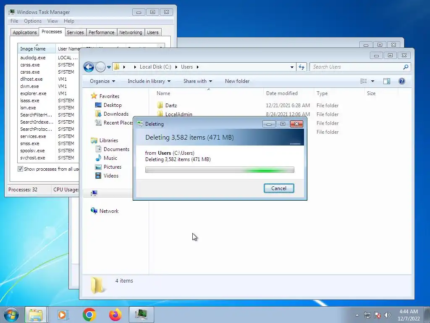430x323 pixels.
Task: Click the New folder button
Action: pos(237,81)
